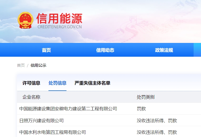Click the penalty type for 日照万兴建设有限公司

tap(157, 121)
